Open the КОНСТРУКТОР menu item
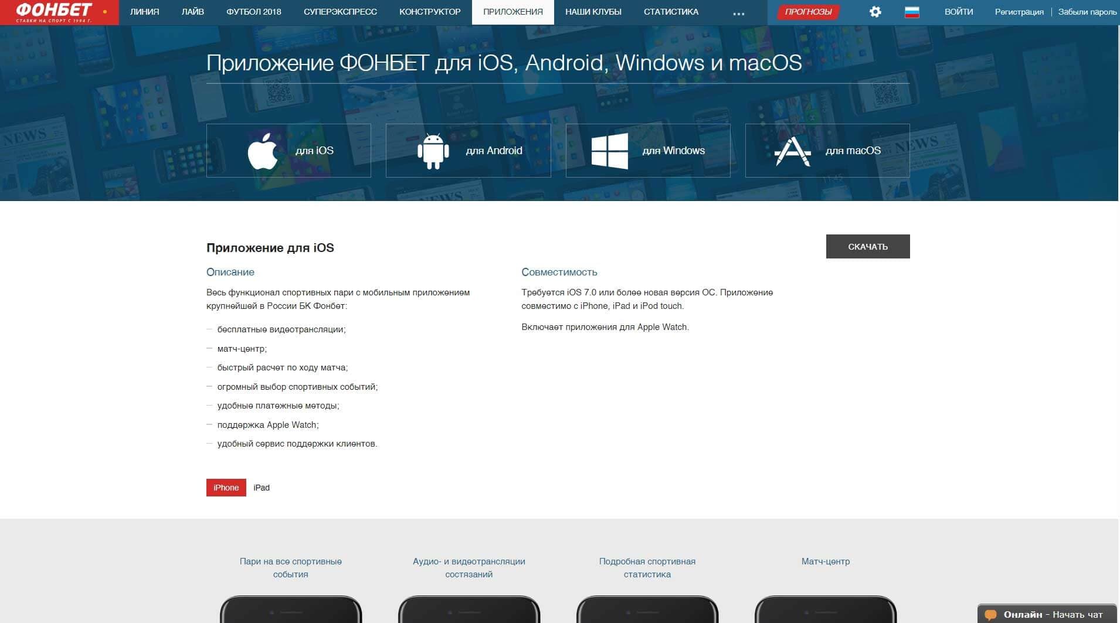Image resolution: width=1120 pixels, height=623 pixels. [x=430, y=12]
